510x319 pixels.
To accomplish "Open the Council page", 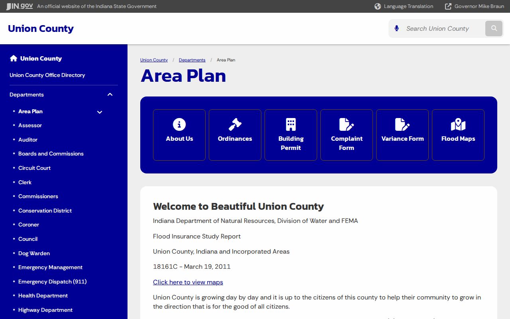I will pos(28,239).
